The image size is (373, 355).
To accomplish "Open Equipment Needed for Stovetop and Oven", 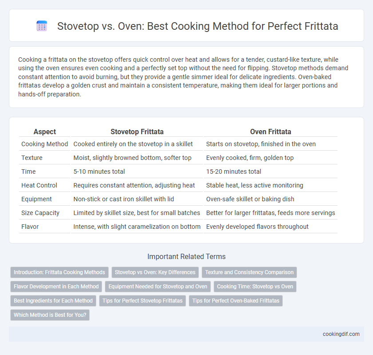I will click(x=158, y=287).
